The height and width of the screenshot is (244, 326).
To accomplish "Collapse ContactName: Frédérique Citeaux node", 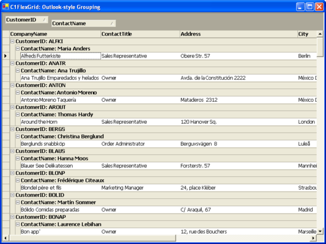I will (x=18, y=181).
